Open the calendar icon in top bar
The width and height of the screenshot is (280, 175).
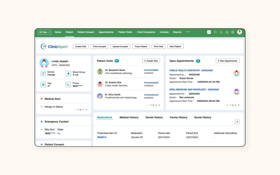pos(227,32)
